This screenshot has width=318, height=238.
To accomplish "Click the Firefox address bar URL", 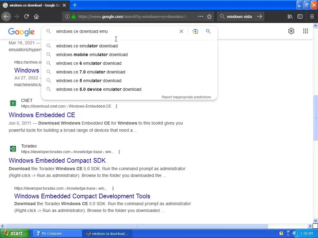I will tap(132, 17).
